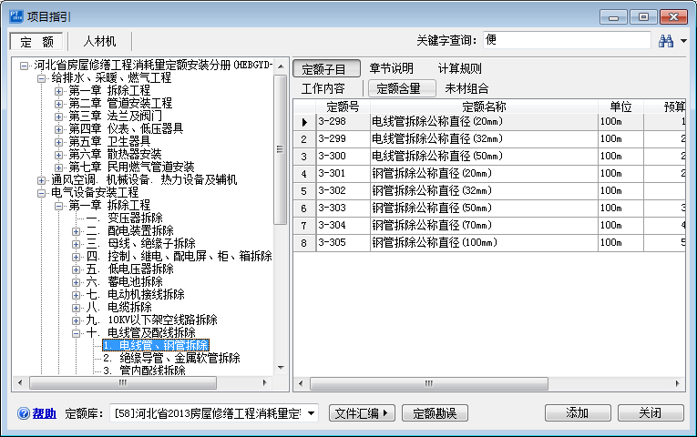
Task: Click the 关闭 button
Action: [651, 413]
